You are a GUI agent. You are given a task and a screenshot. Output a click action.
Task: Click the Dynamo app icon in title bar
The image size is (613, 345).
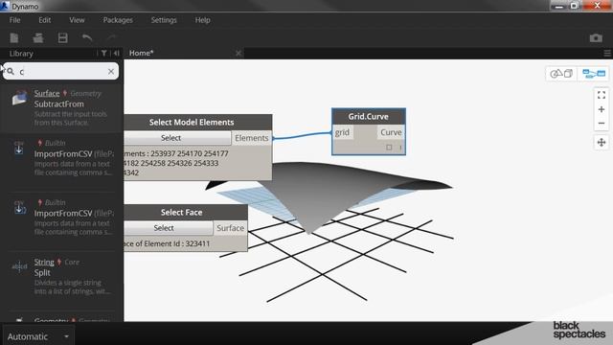[x=5, y=6]
